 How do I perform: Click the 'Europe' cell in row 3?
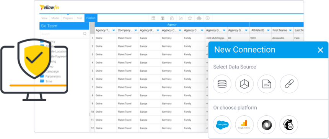pos(150,55)
